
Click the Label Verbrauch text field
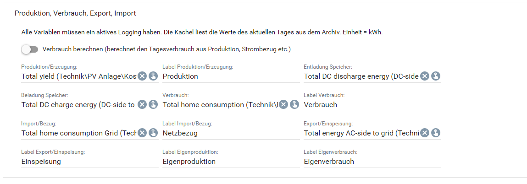pyautogui.click(x=372, y=105)
